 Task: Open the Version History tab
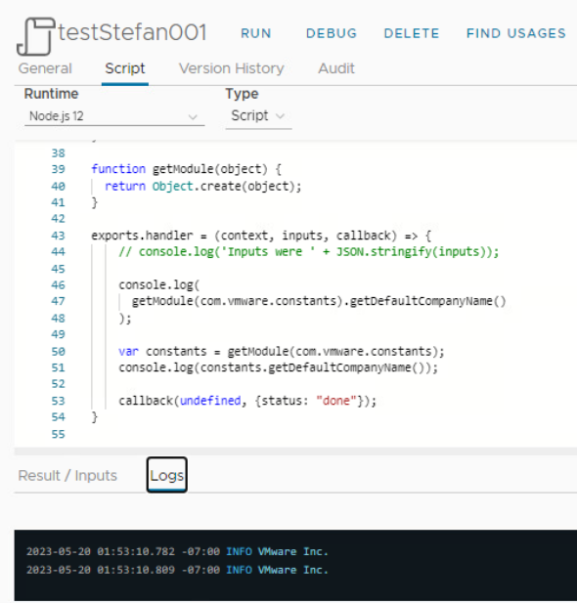pyautogui.click(x=232, y=68)
